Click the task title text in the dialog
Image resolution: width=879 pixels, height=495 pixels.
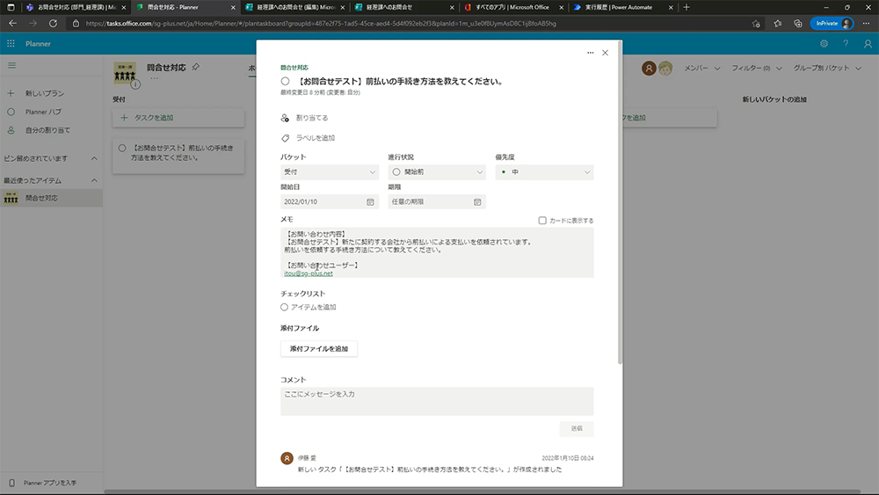(x=401, y=81)
